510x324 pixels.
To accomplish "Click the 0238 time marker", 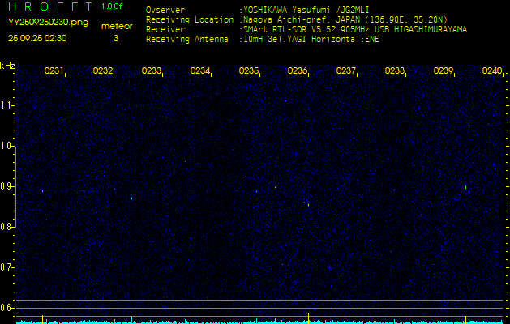I will point(395,70).
